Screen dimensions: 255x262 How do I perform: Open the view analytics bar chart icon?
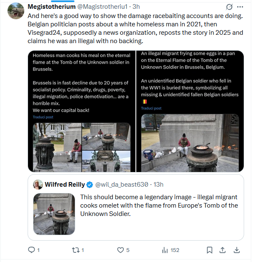(164, 250)
